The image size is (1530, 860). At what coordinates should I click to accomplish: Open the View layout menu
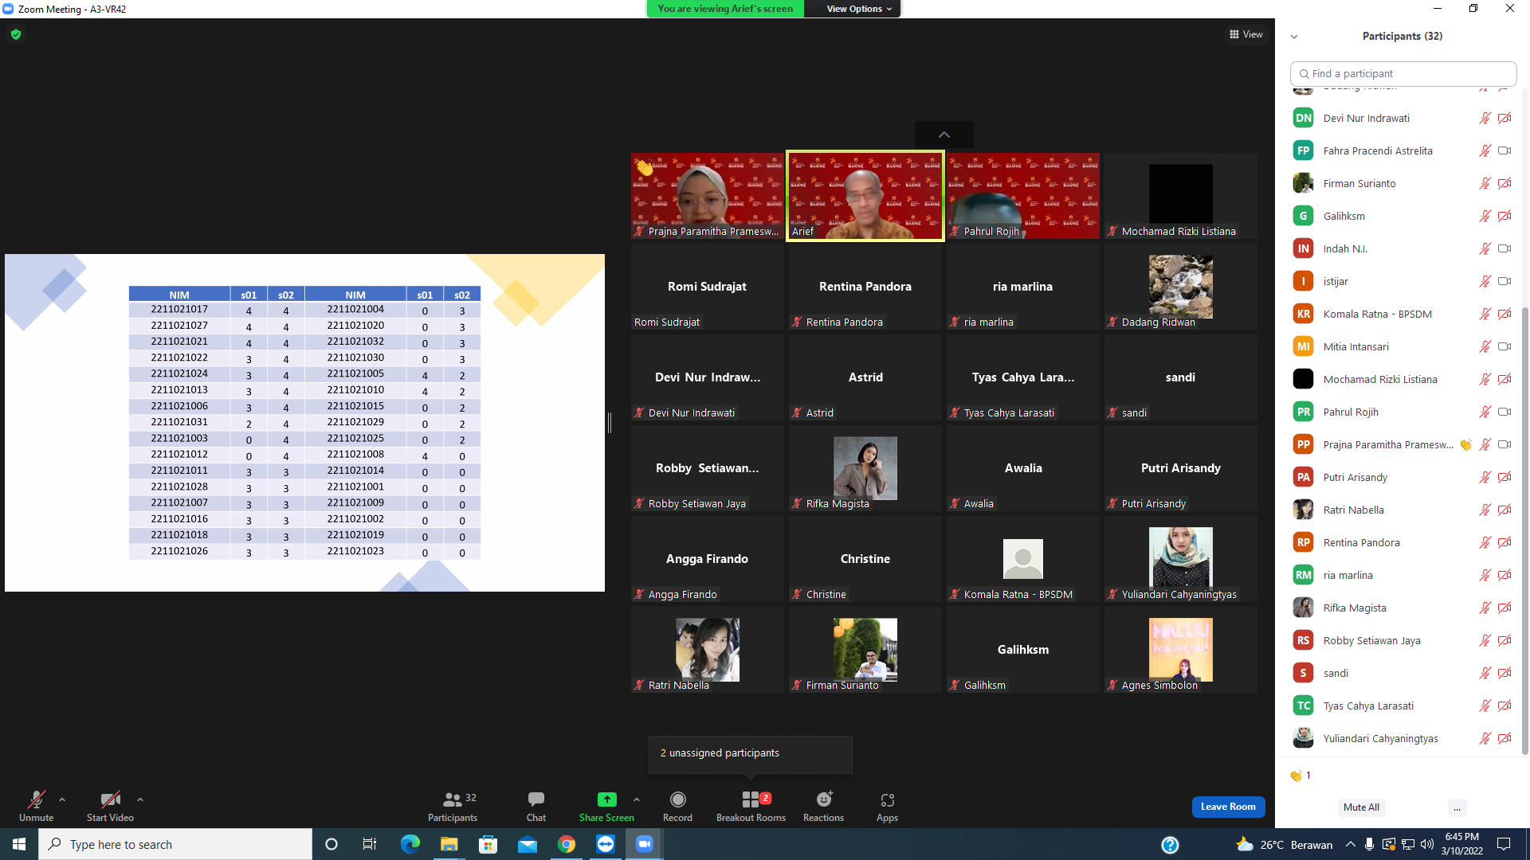pos(1246,34)
